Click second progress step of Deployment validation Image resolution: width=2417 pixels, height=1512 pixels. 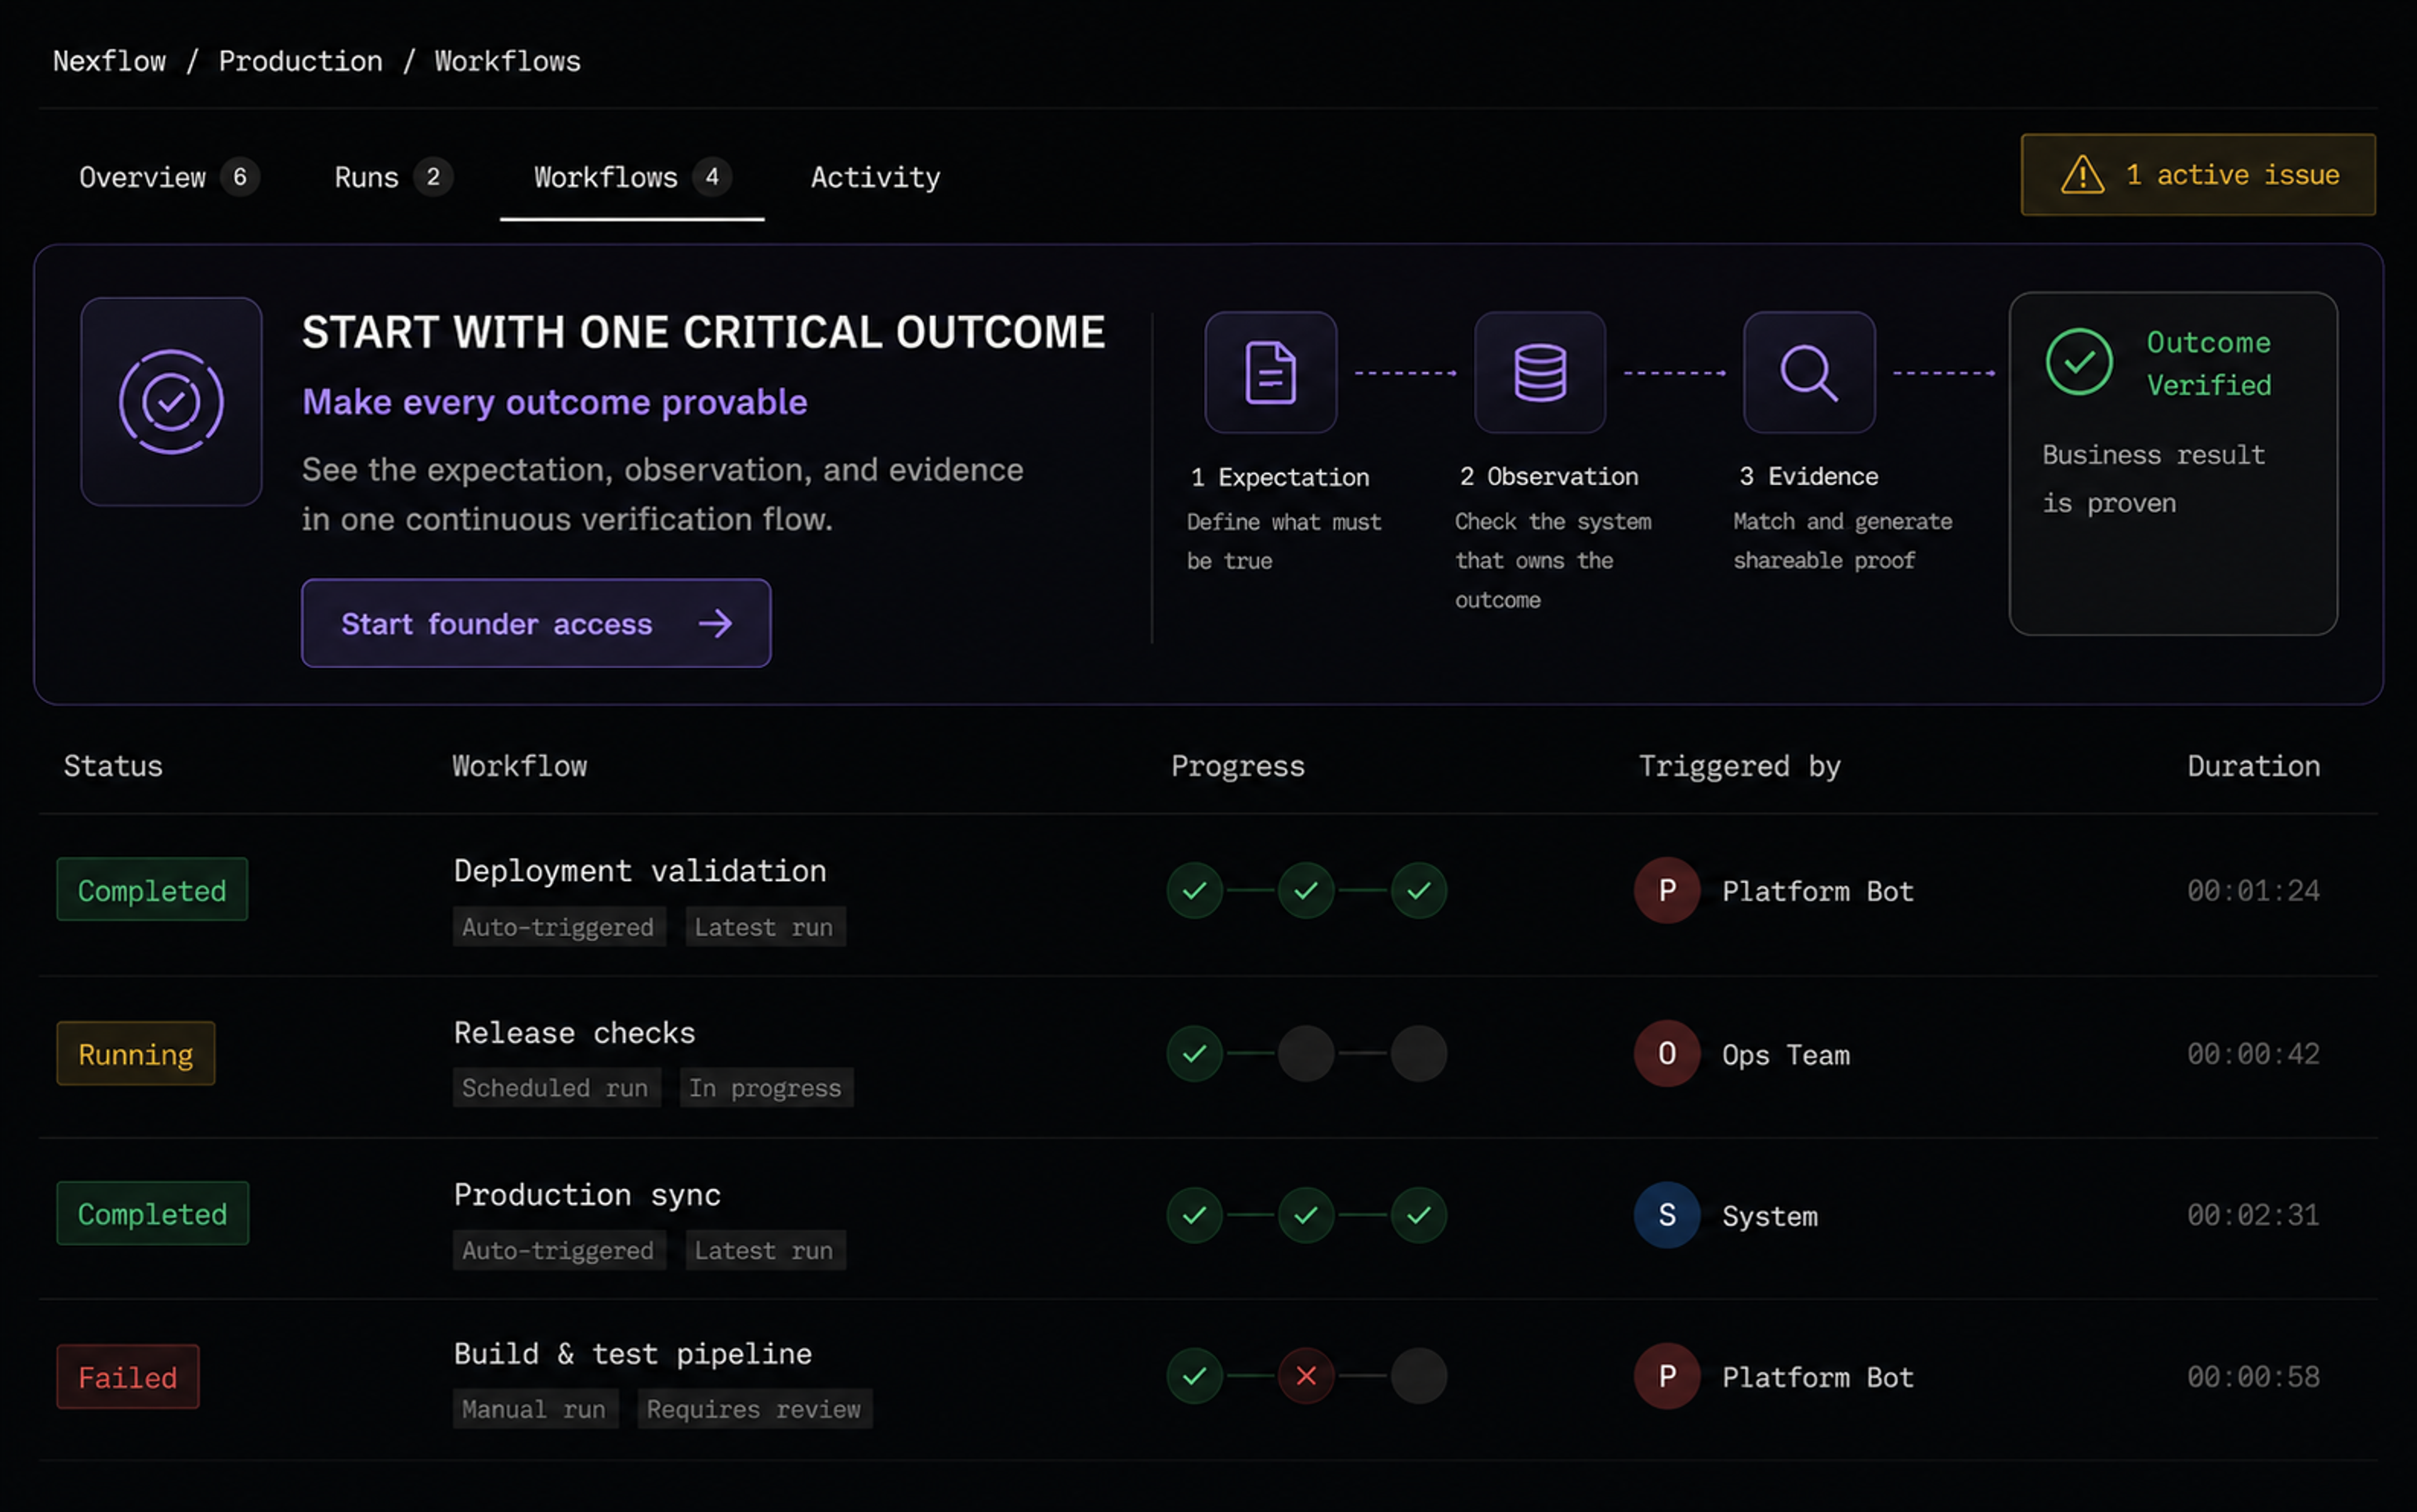(x=1306, y=890)
